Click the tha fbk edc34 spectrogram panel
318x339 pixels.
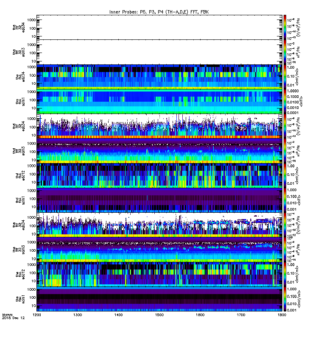pyautogui.click(x=159, y=77)
